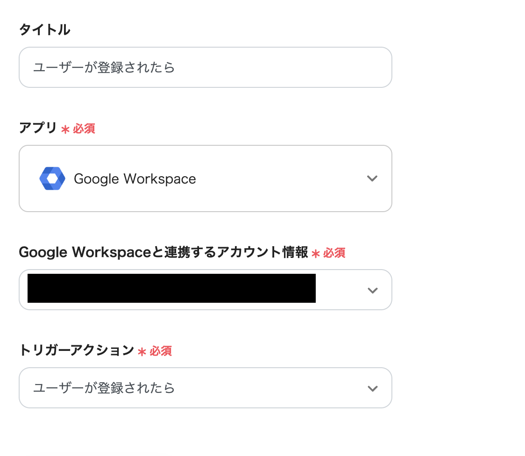Screen dimensions: 525x456
Task: Click the red asterisk beside アプリ
Action: click(65, 129)
